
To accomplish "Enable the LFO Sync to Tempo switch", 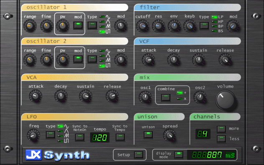I will click(120, 137).
